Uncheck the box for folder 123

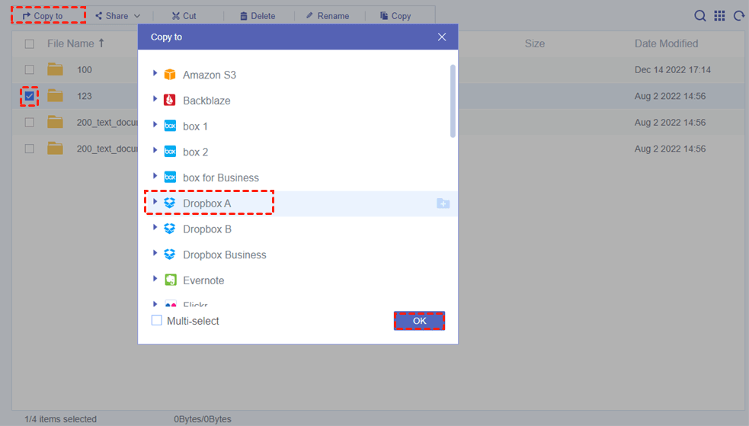30,96
